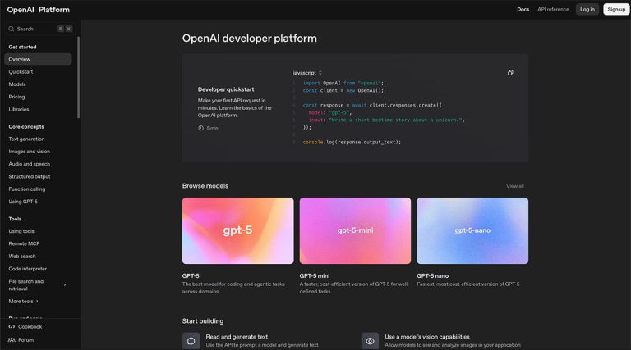Open Quickstart in the sidebar
The image size is (631, 350).
(x=21, y=72)
